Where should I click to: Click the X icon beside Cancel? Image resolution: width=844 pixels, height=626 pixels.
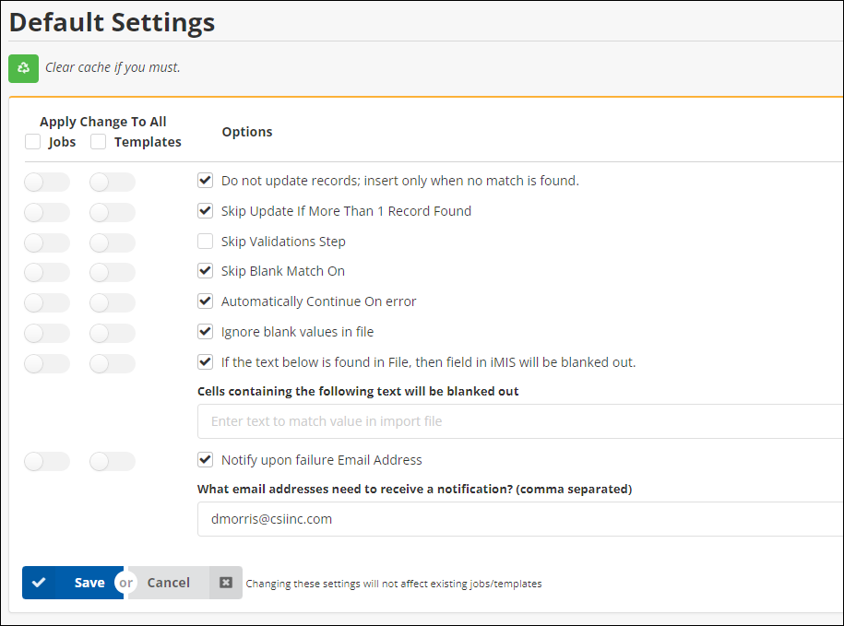226,583
